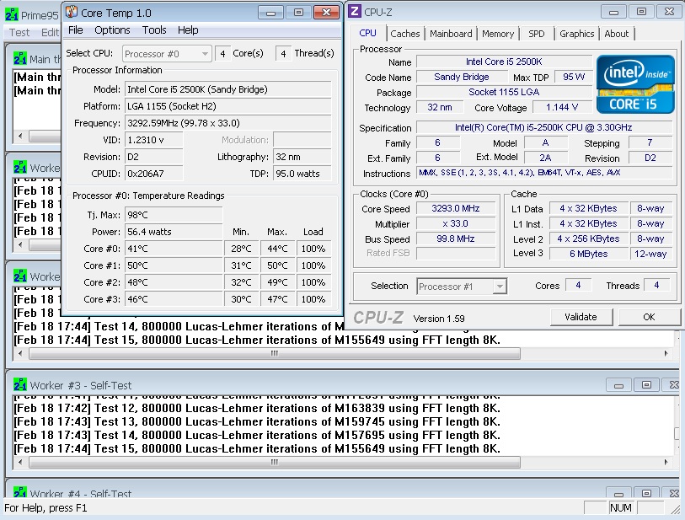Click the VID value 1.2310 v
Viewport: 685px width, 520px height.
pos(154,140)
